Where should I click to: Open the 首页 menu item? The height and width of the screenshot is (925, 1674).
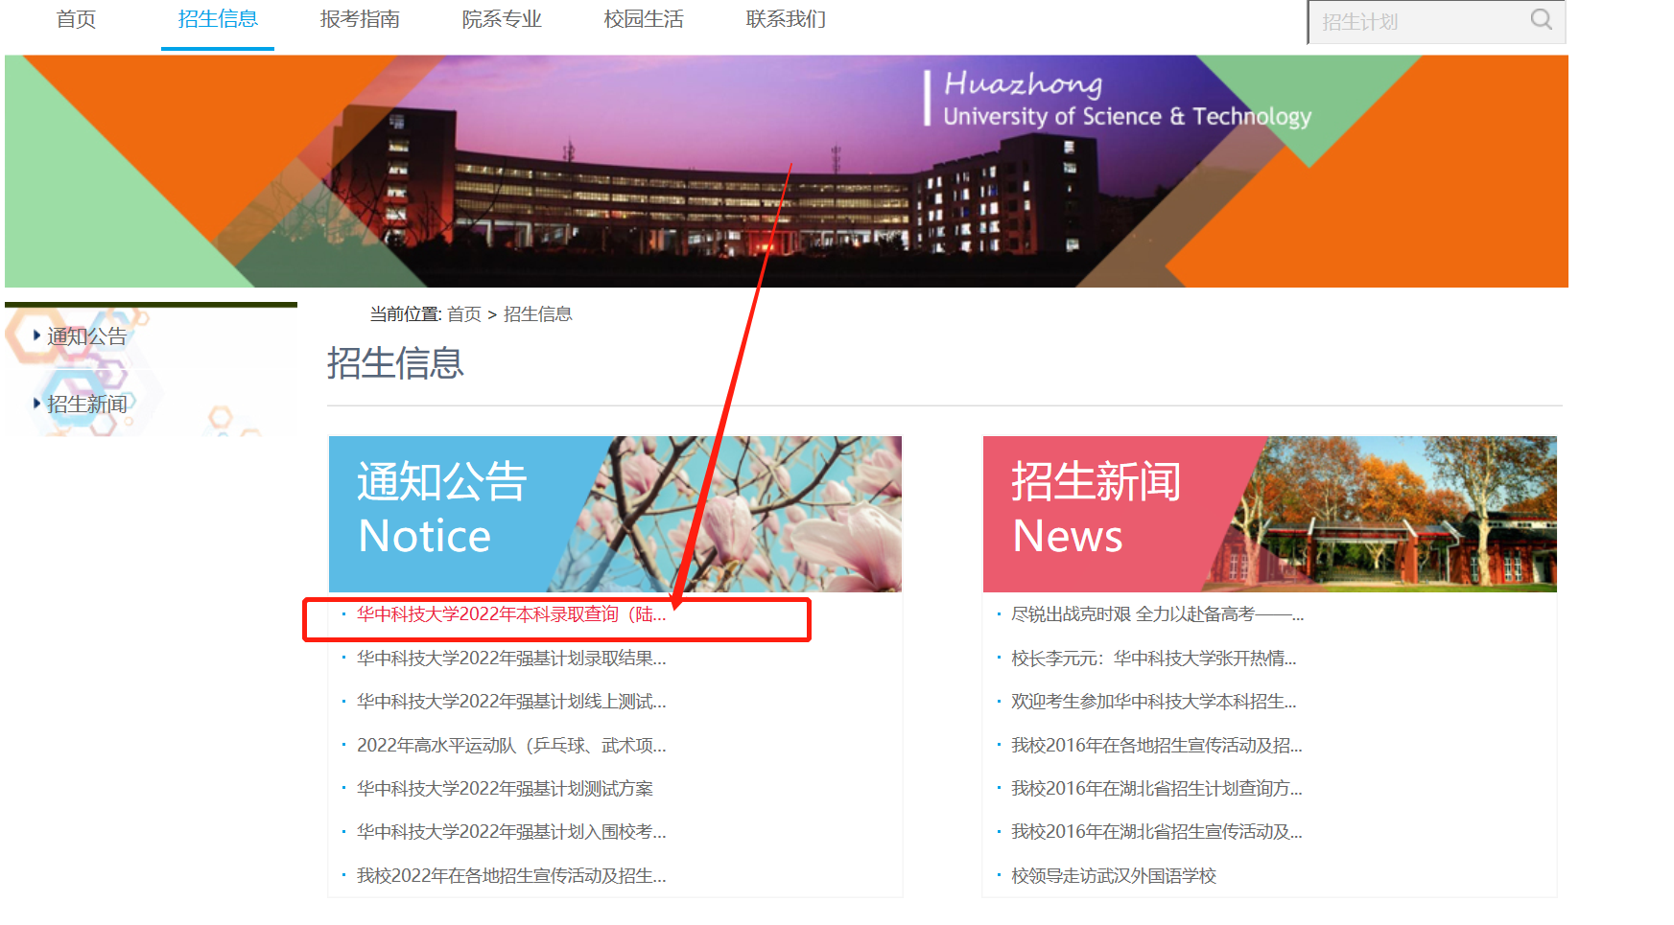click(x=76, y=20)
